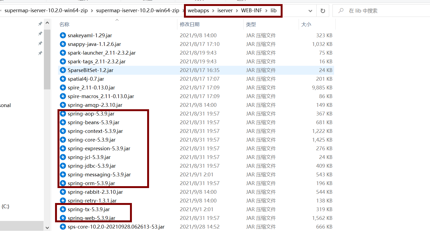This screenshot has height=231, width=430.
Task: Expand chevron after first supermap-iserver path segment
Action: [x=92, y=11]
